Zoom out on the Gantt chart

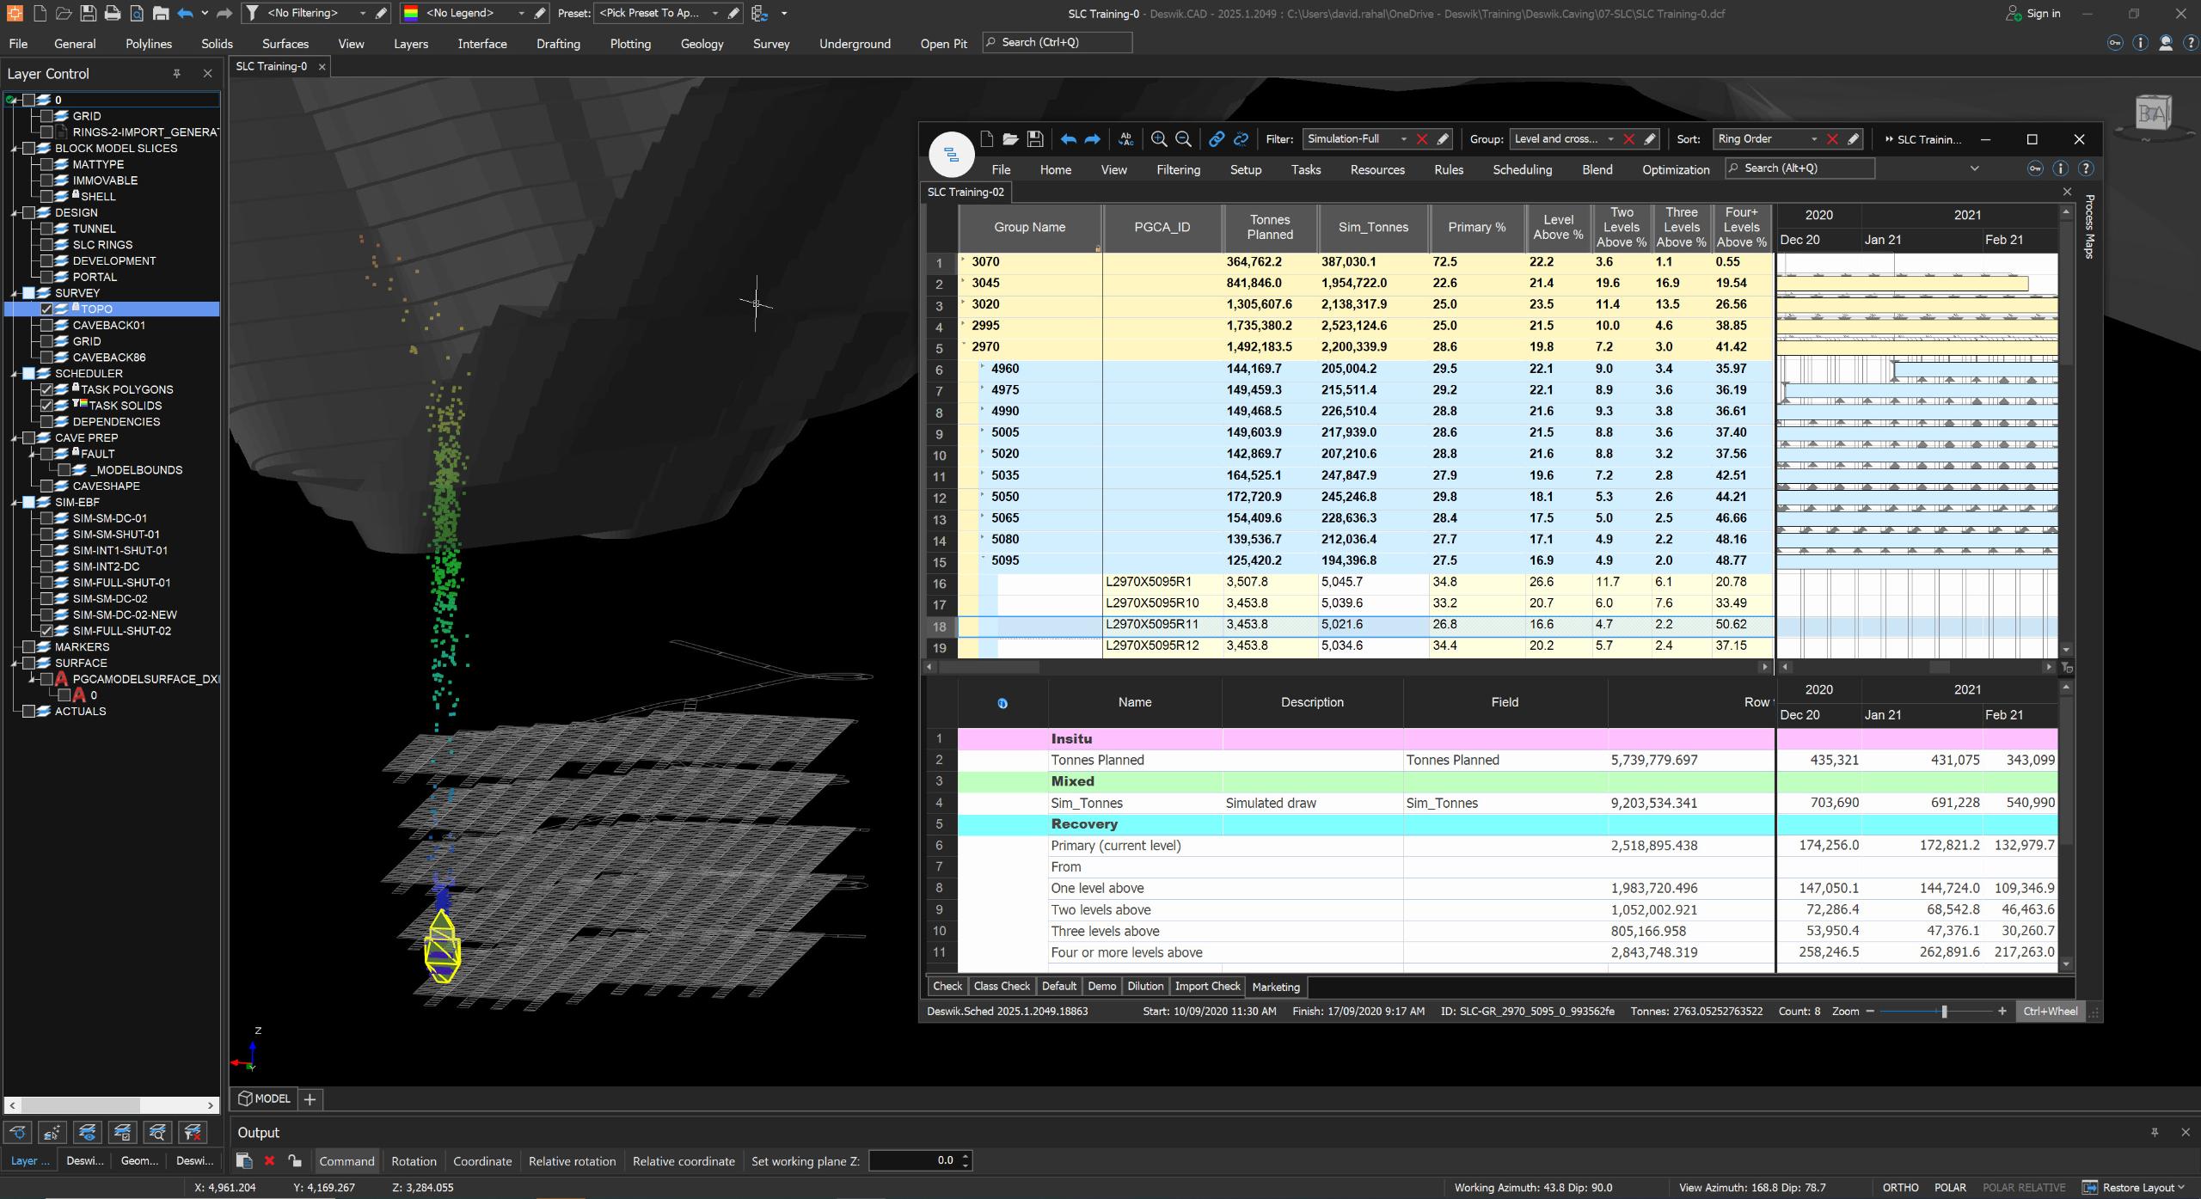(x=1183, y=139)
